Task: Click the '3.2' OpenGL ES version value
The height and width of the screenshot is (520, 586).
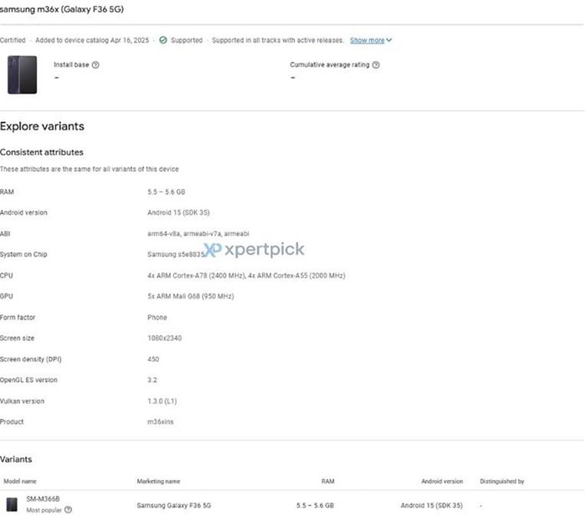Action: coord(152,380)
